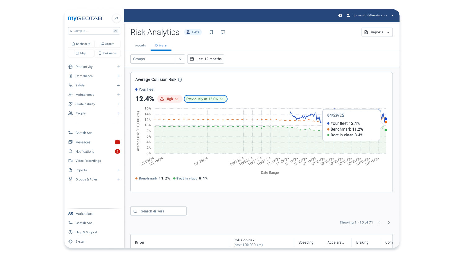Open the Marketplace
Image resolution: width=464 pixels, height=261 pixels.
click(x=84, y=214)
